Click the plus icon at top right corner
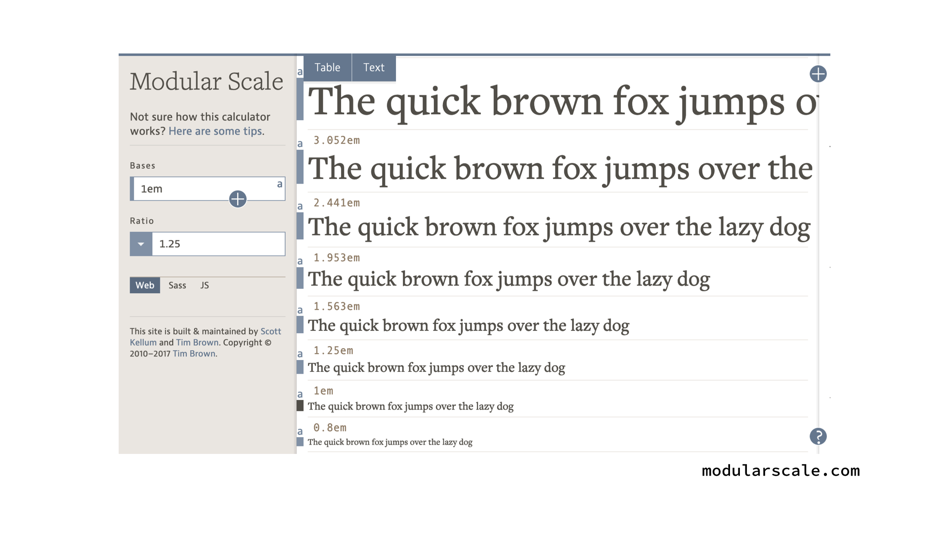The height and width of the screenshot is (534, 949). pyautogui.click(x=818, y=74)
